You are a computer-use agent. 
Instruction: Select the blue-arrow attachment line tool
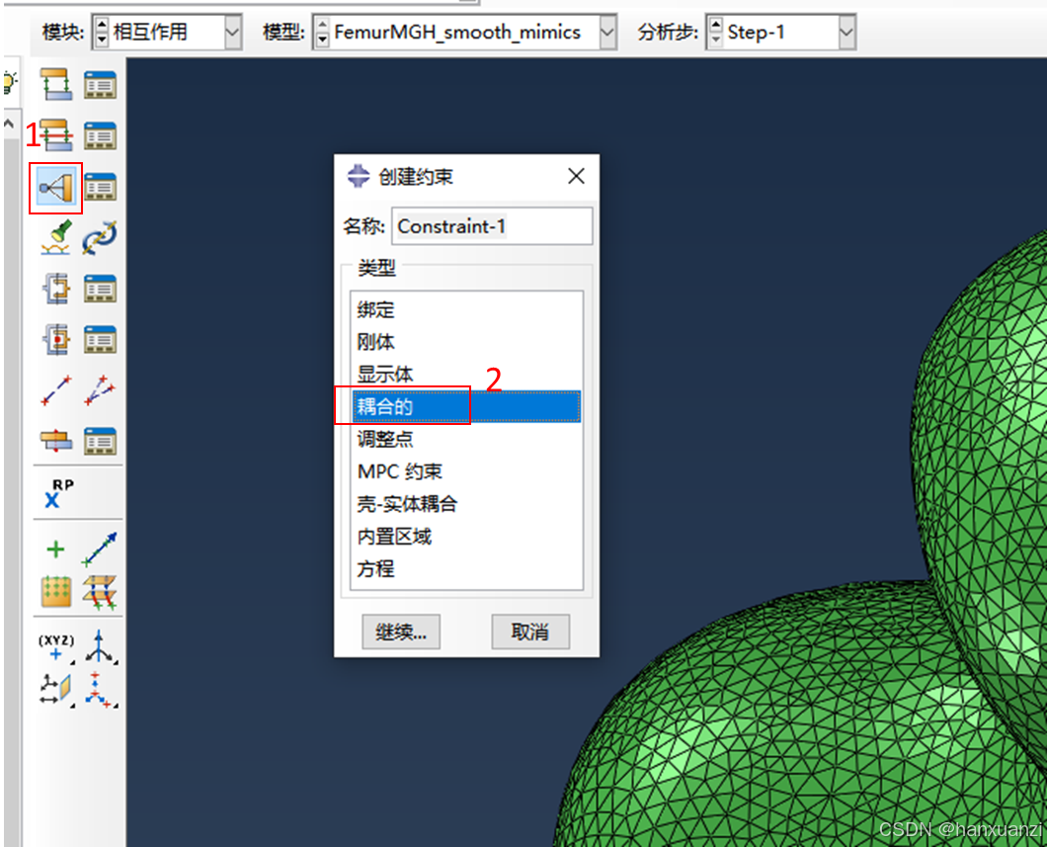pos(100,550)
